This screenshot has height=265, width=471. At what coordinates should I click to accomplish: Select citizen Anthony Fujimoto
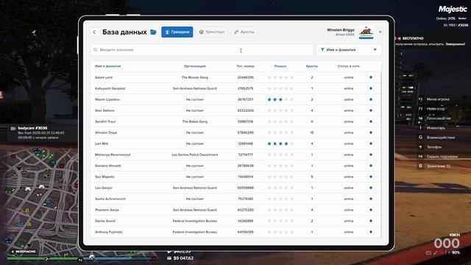coord(109,232)
